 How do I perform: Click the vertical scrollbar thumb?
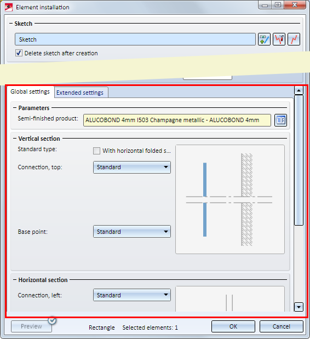298,160
